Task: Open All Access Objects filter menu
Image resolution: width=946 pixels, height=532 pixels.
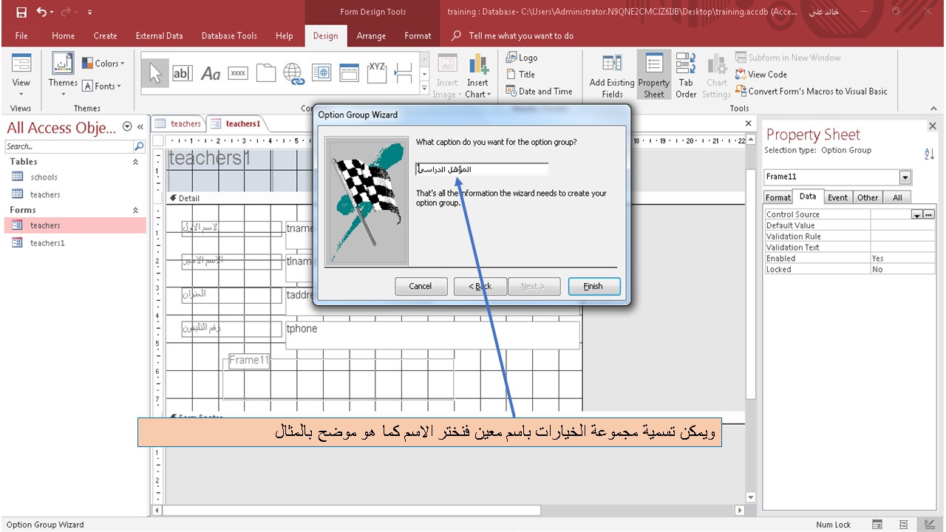Action: [126, 127]
